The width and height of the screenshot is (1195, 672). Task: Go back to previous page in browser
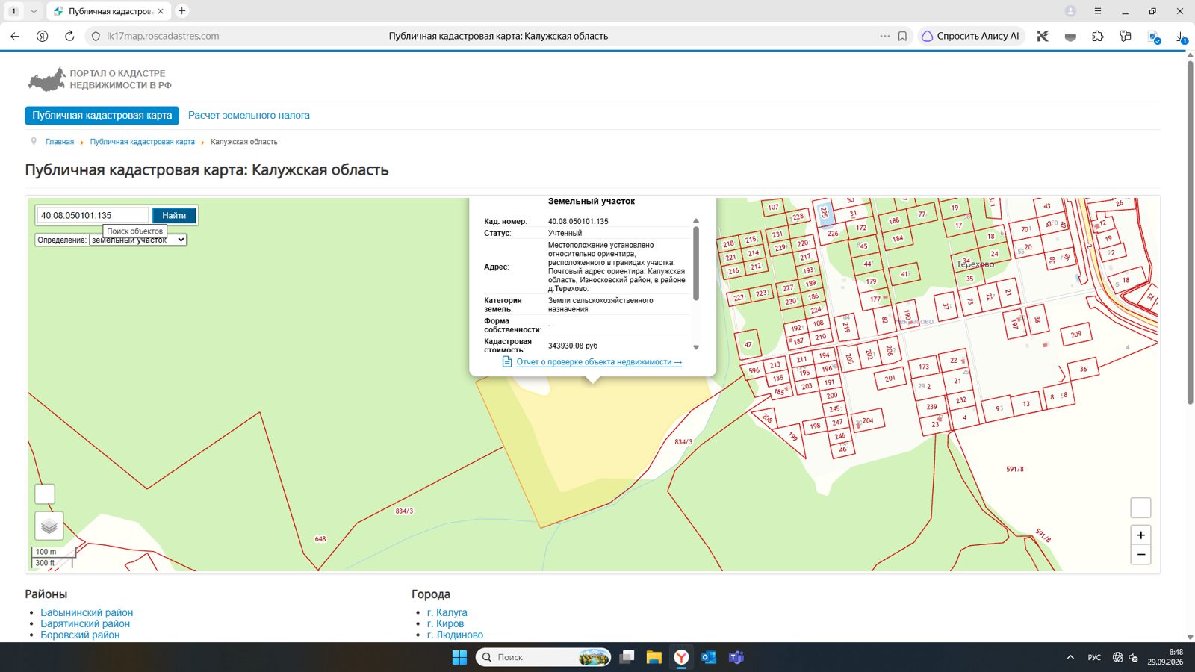(x=15, y=36)
